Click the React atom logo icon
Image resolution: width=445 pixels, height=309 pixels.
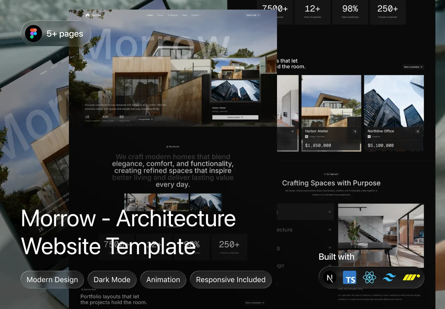coord(369,277)
